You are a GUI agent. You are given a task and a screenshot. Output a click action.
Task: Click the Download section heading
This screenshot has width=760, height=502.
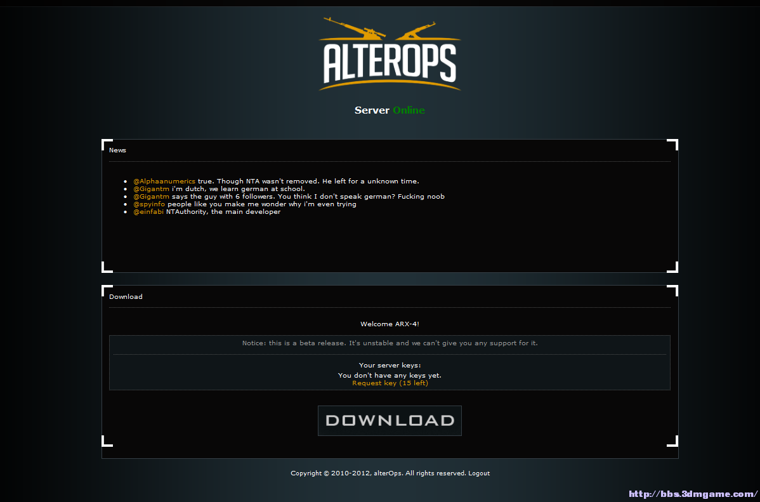pos(126,297)
